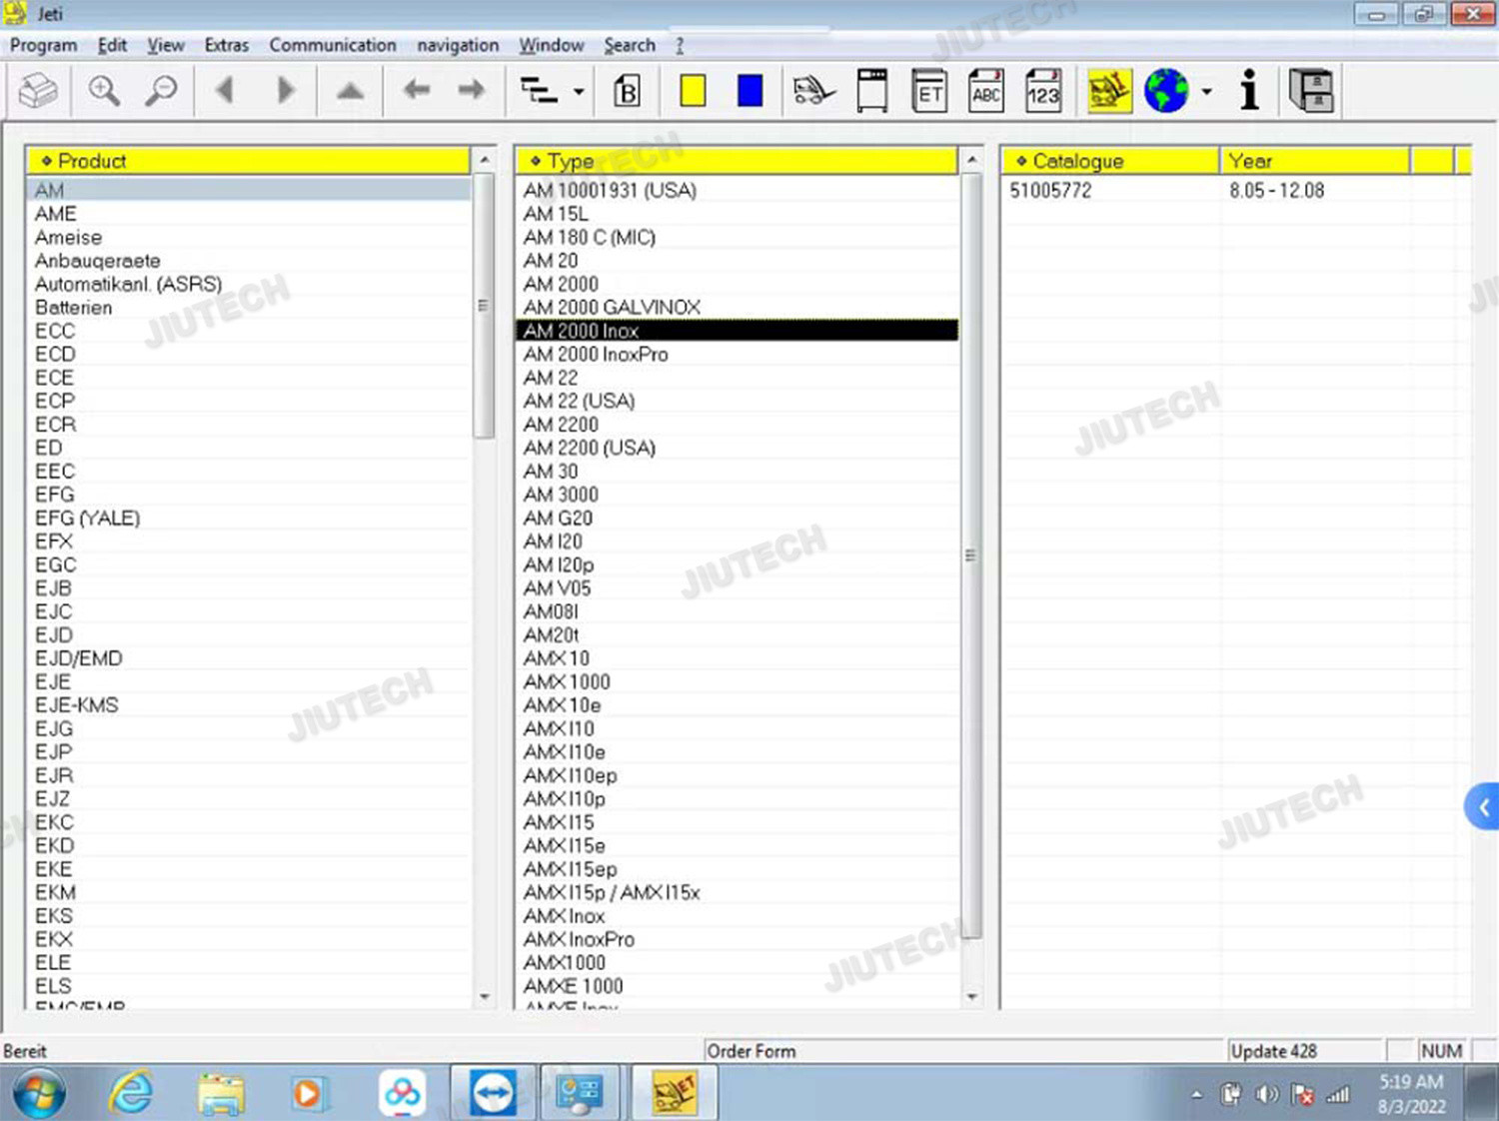Click the previous page triangle icon
Viewport: 1499px width, 1121px height.
point(225,91)
